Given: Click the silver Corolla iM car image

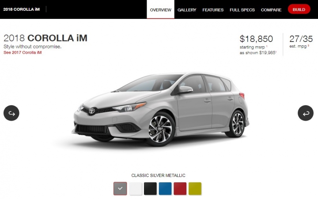Looking at the screenshot, I should [161, 109].
